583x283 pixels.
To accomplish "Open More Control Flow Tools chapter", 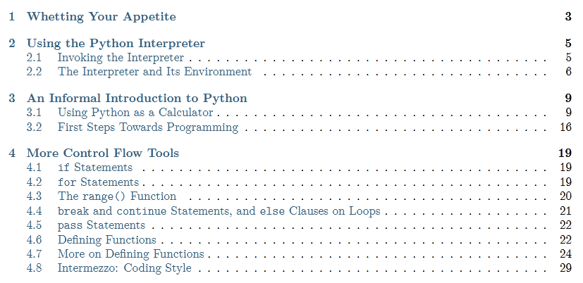I will [102, 153].
